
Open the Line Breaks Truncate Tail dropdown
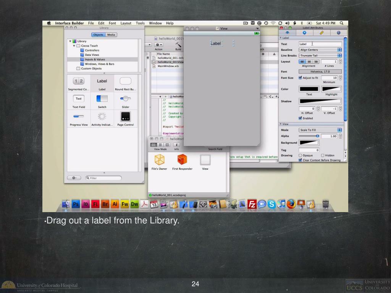click(x=320, y=56)
